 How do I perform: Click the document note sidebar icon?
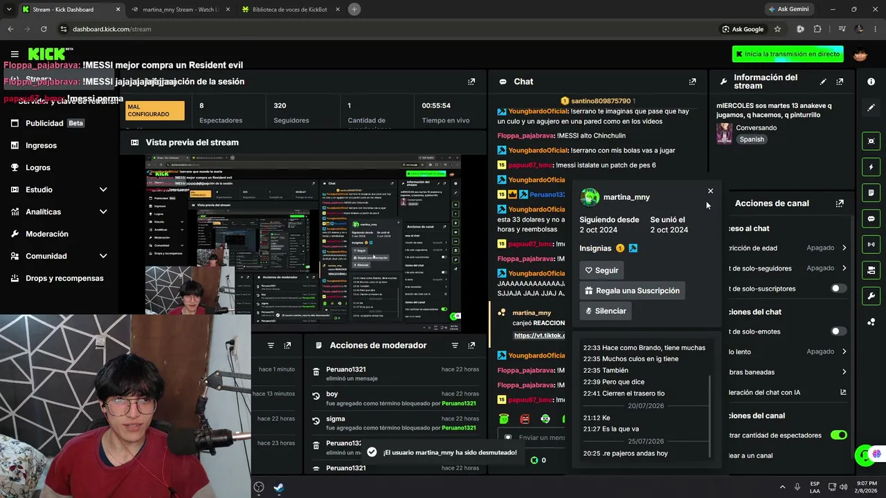click(x=871, y=193)
